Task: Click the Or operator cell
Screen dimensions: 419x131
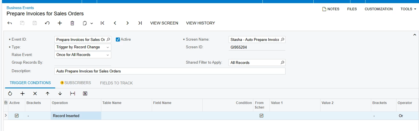Action: (407, 116)
